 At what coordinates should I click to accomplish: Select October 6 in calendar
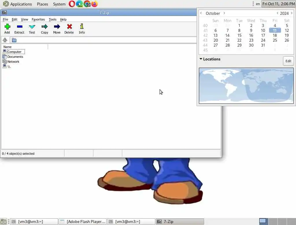(x=216, y=30)
